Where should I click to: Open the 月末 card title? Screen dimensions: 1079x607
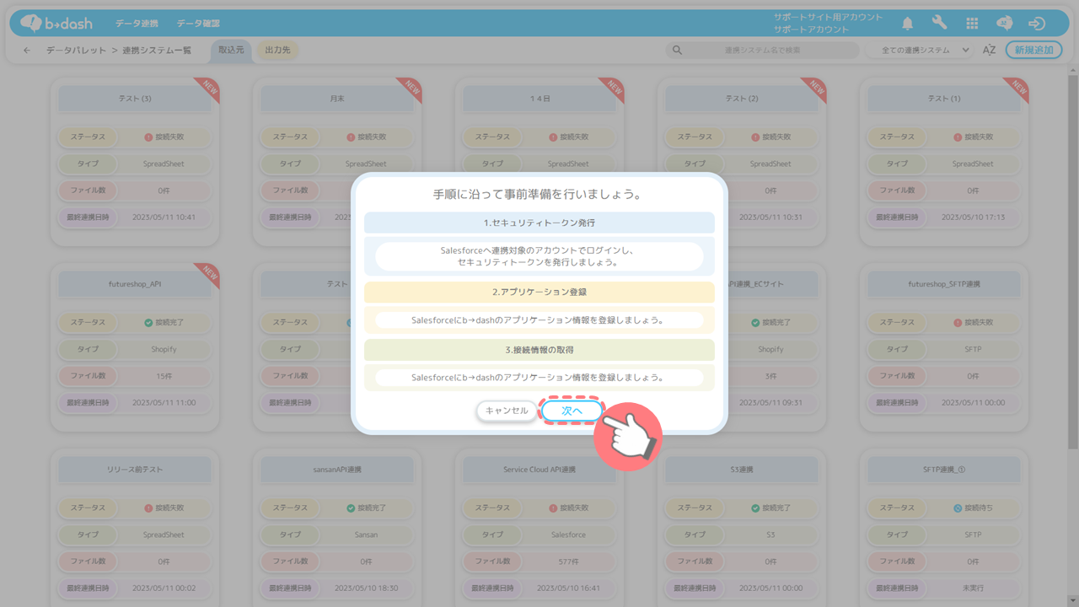(x=337, y=99)
